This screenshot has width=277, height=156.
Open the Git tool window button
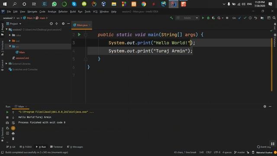pos(11,147)
